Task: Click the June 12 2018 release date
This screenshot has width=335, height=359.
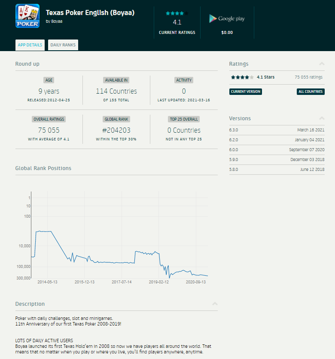Action: coord(312,170)
